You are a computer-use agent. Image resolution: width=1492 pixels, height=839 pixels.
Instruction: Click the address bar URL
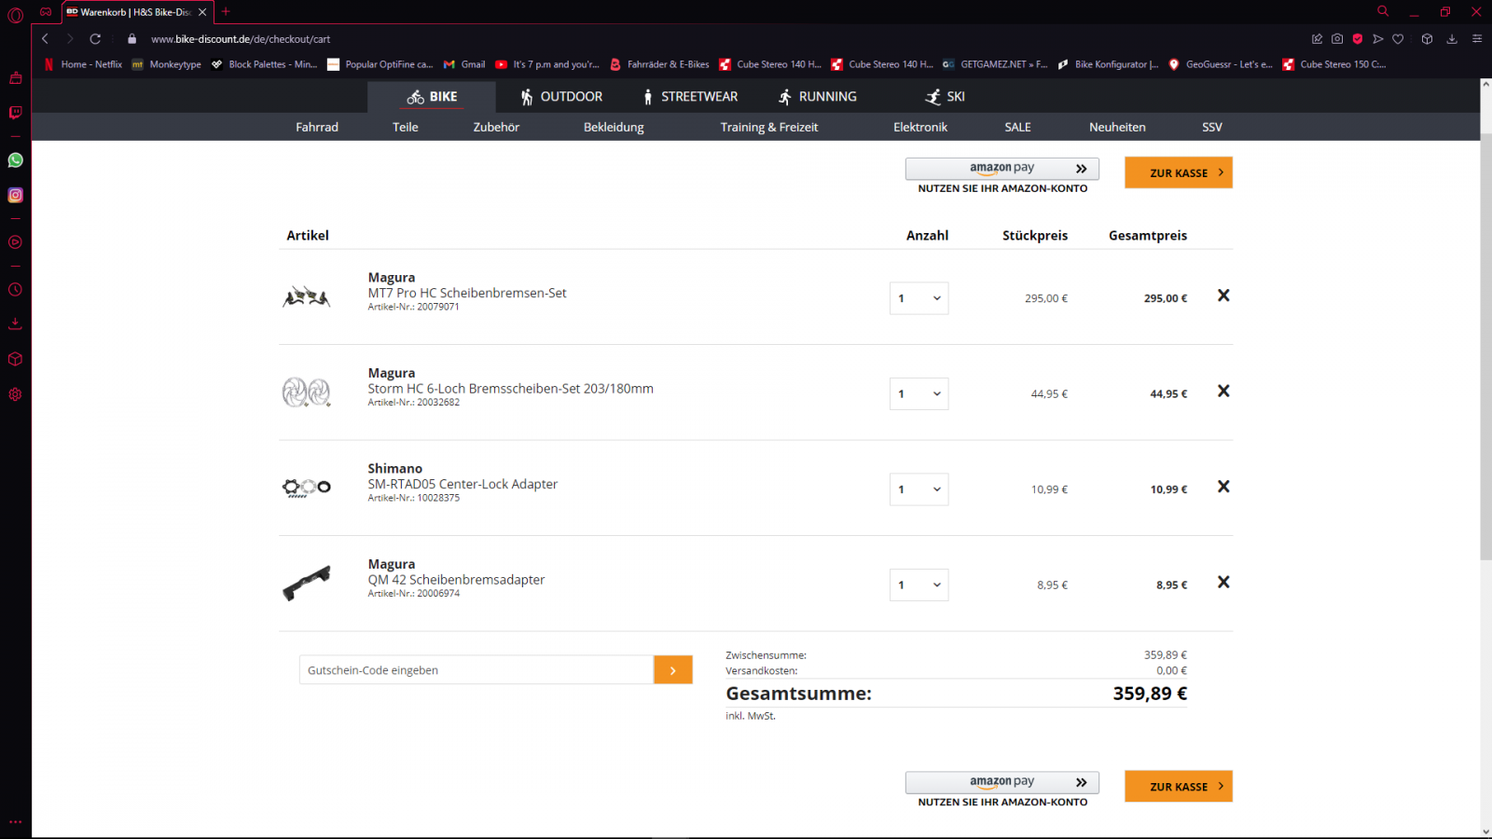pos(241,39)
